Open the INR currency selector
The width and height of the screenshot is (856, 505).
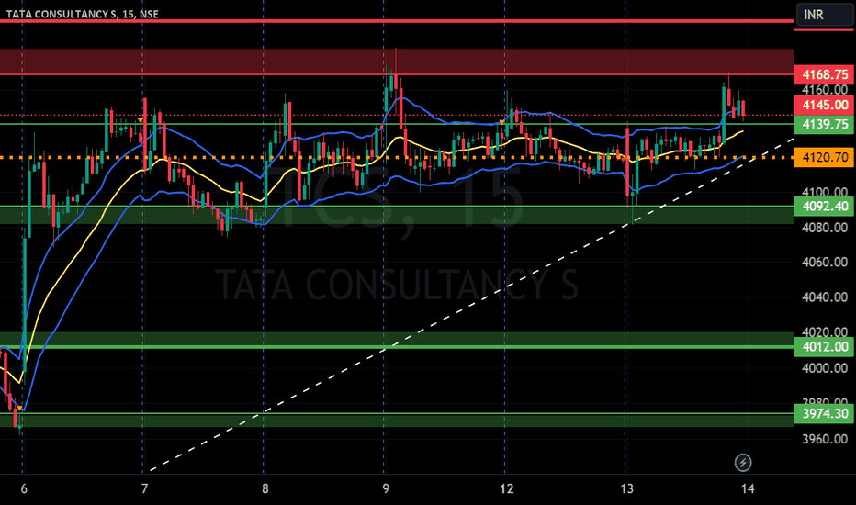click(825, 14)
